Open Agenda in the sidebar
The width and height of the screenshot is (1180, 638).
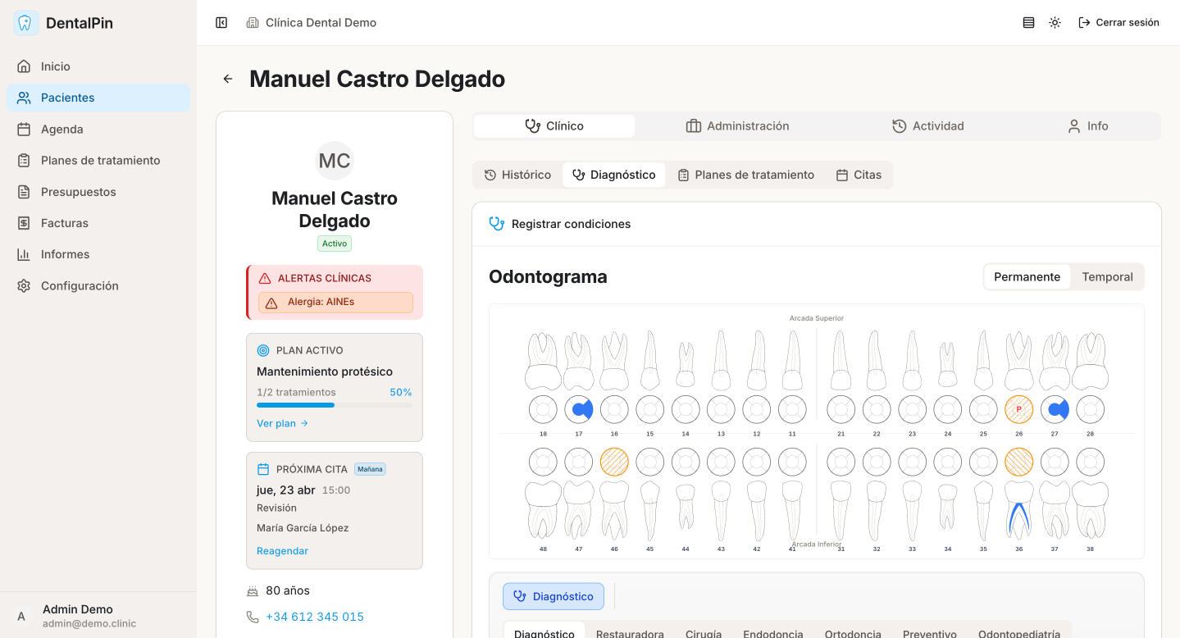(62, 129)
